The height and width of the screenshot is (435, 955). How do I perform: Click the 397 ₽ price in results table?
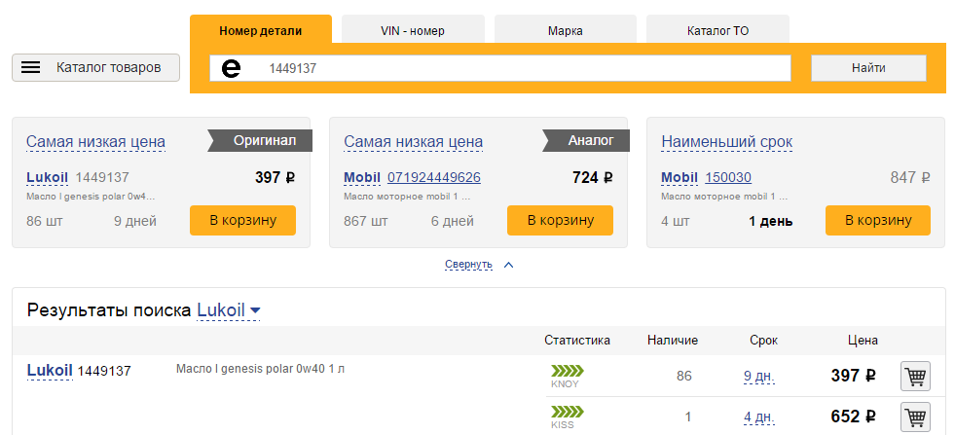[x=854, y=376]
